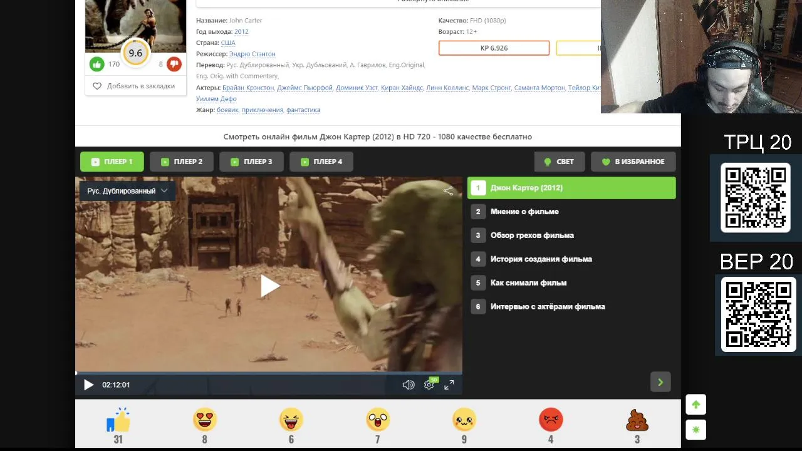Open player quality settings gear icon
802x451 pixels.
[x=429, y=385]
